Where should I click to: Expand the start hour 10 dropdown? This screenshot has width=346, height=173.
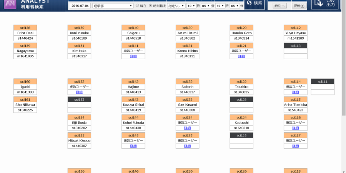pos(191,6)
